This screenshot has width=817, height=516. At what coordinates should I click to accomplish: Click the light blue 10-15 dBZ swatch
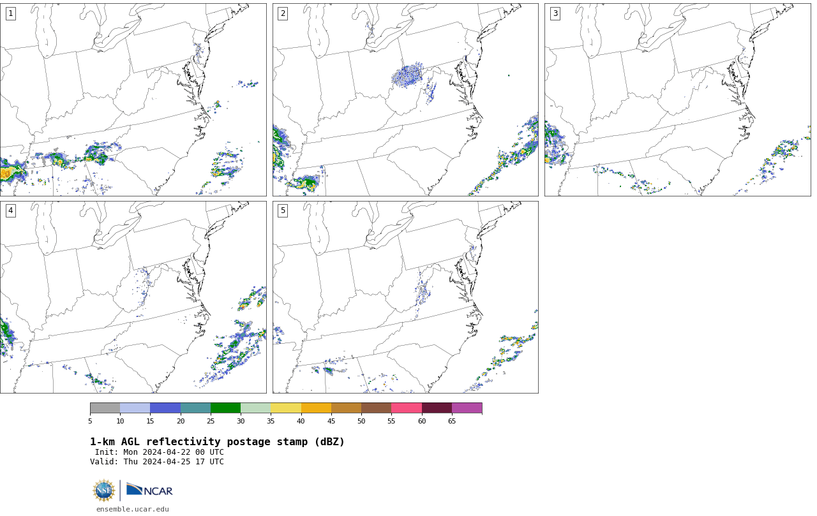click(135, 408)
